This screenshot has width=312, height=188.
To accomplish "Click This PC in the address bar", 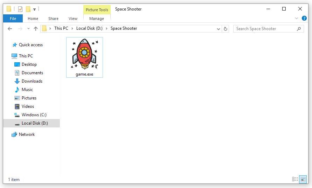I will point(61,28).
